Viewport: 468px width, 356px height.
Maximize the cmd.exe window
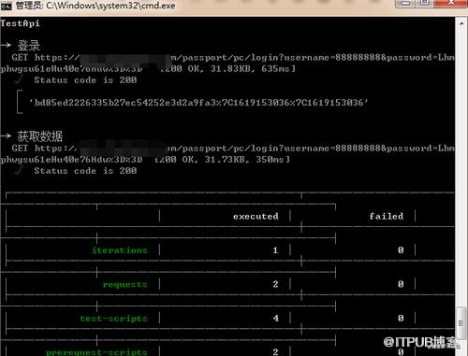coord(424,3)
